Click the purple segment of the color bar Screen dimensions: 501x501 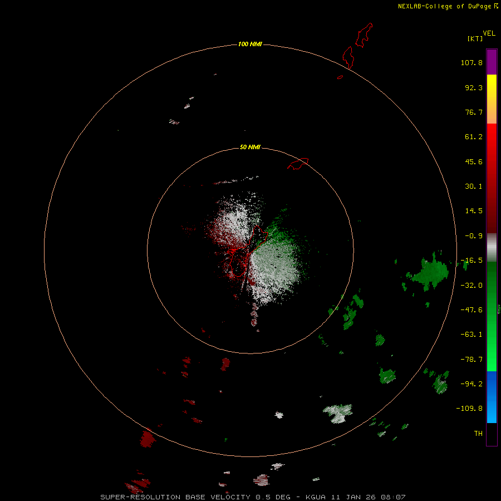[492, 62]
